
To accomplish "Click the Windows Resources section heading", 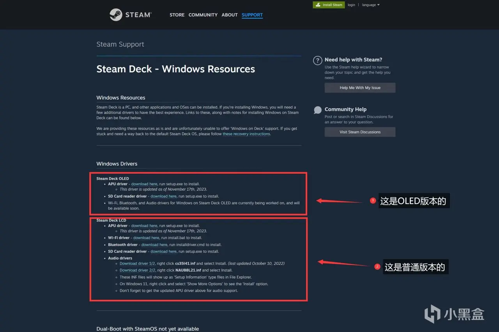I will [121, 98].
